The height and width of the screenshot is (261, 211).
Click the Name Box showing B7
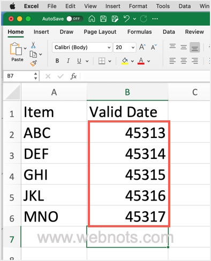[19, 76]
